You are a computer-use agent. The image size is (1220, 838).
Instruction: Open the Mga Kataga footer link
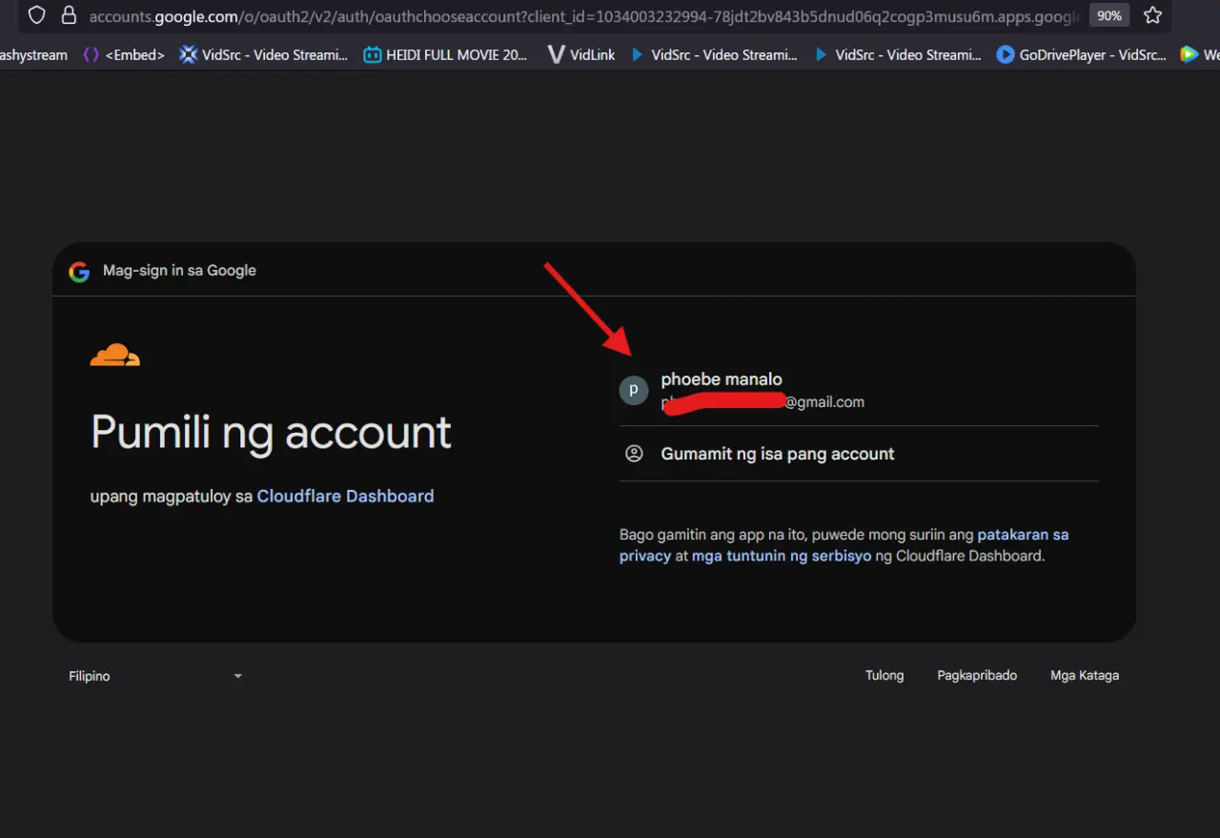click(x=1085, y=676)
